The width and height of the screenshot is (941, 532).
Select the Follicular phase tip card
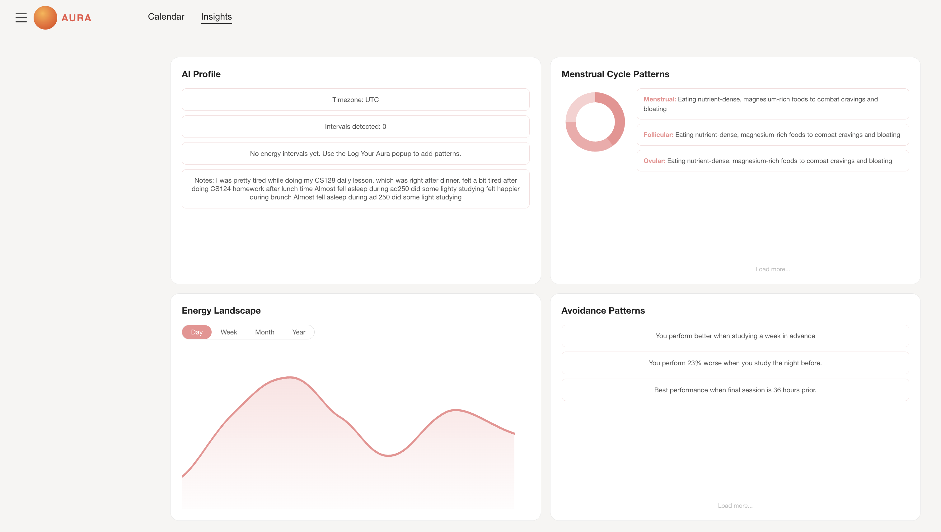pos(773,135)
